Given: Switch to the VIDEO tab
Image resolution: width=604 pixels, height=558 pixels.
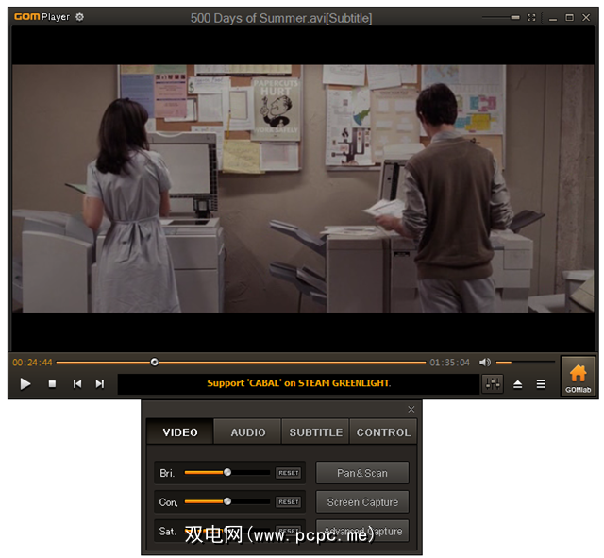Looking at the screenshot, I should tap(180, 432).
